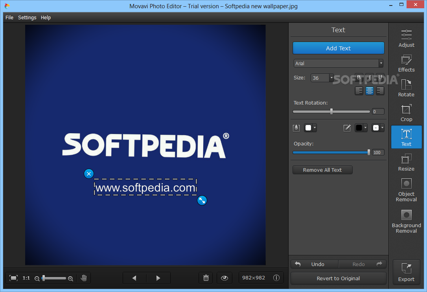
Task: Open the Object Removal tool
Action: pos(406,190)
